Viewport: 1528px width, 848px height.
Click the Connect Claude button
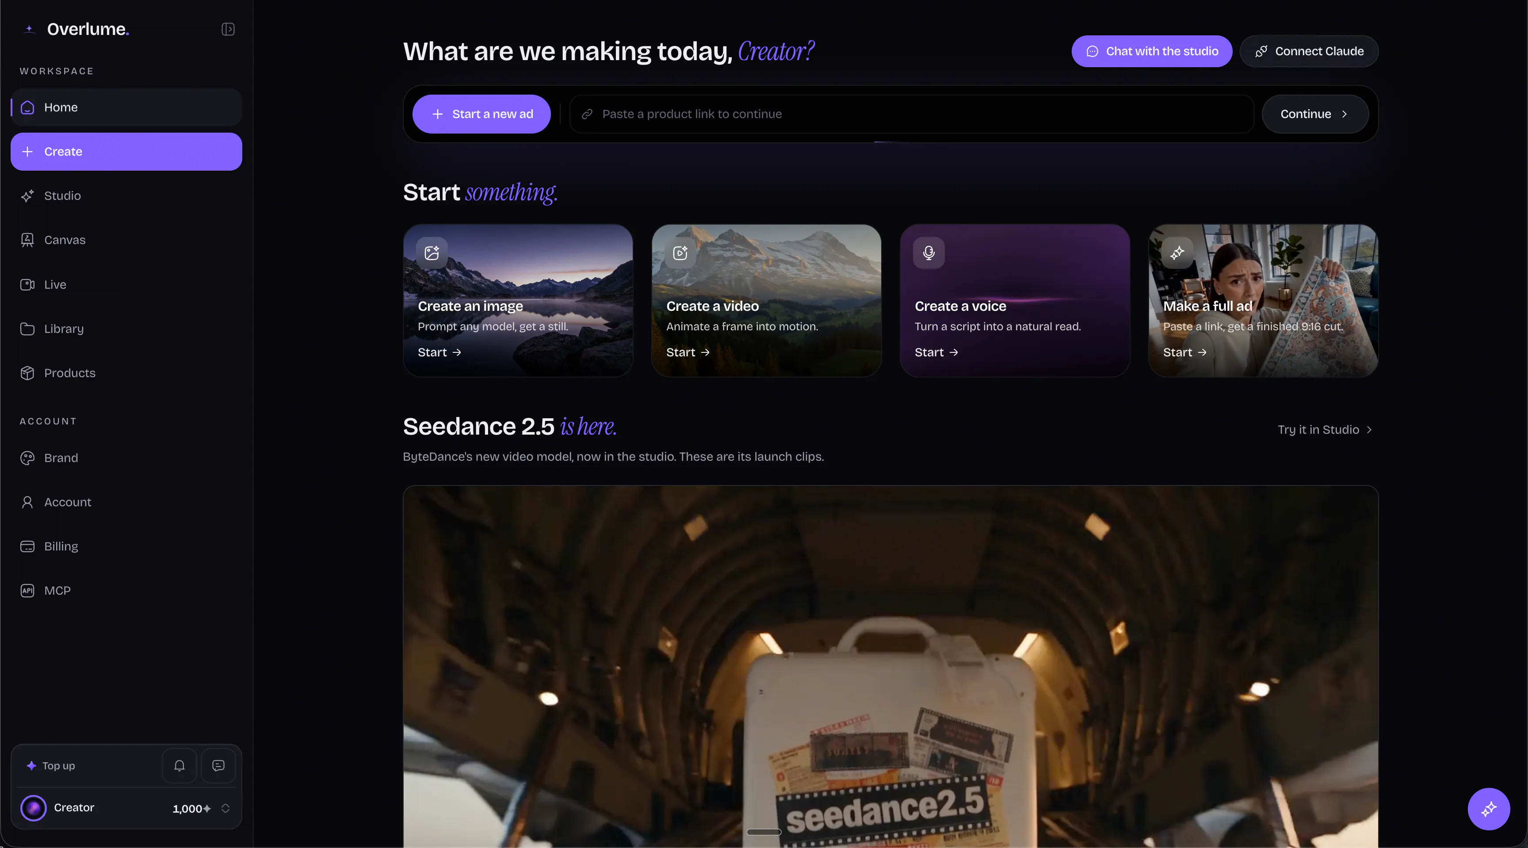coord(1309,52)
